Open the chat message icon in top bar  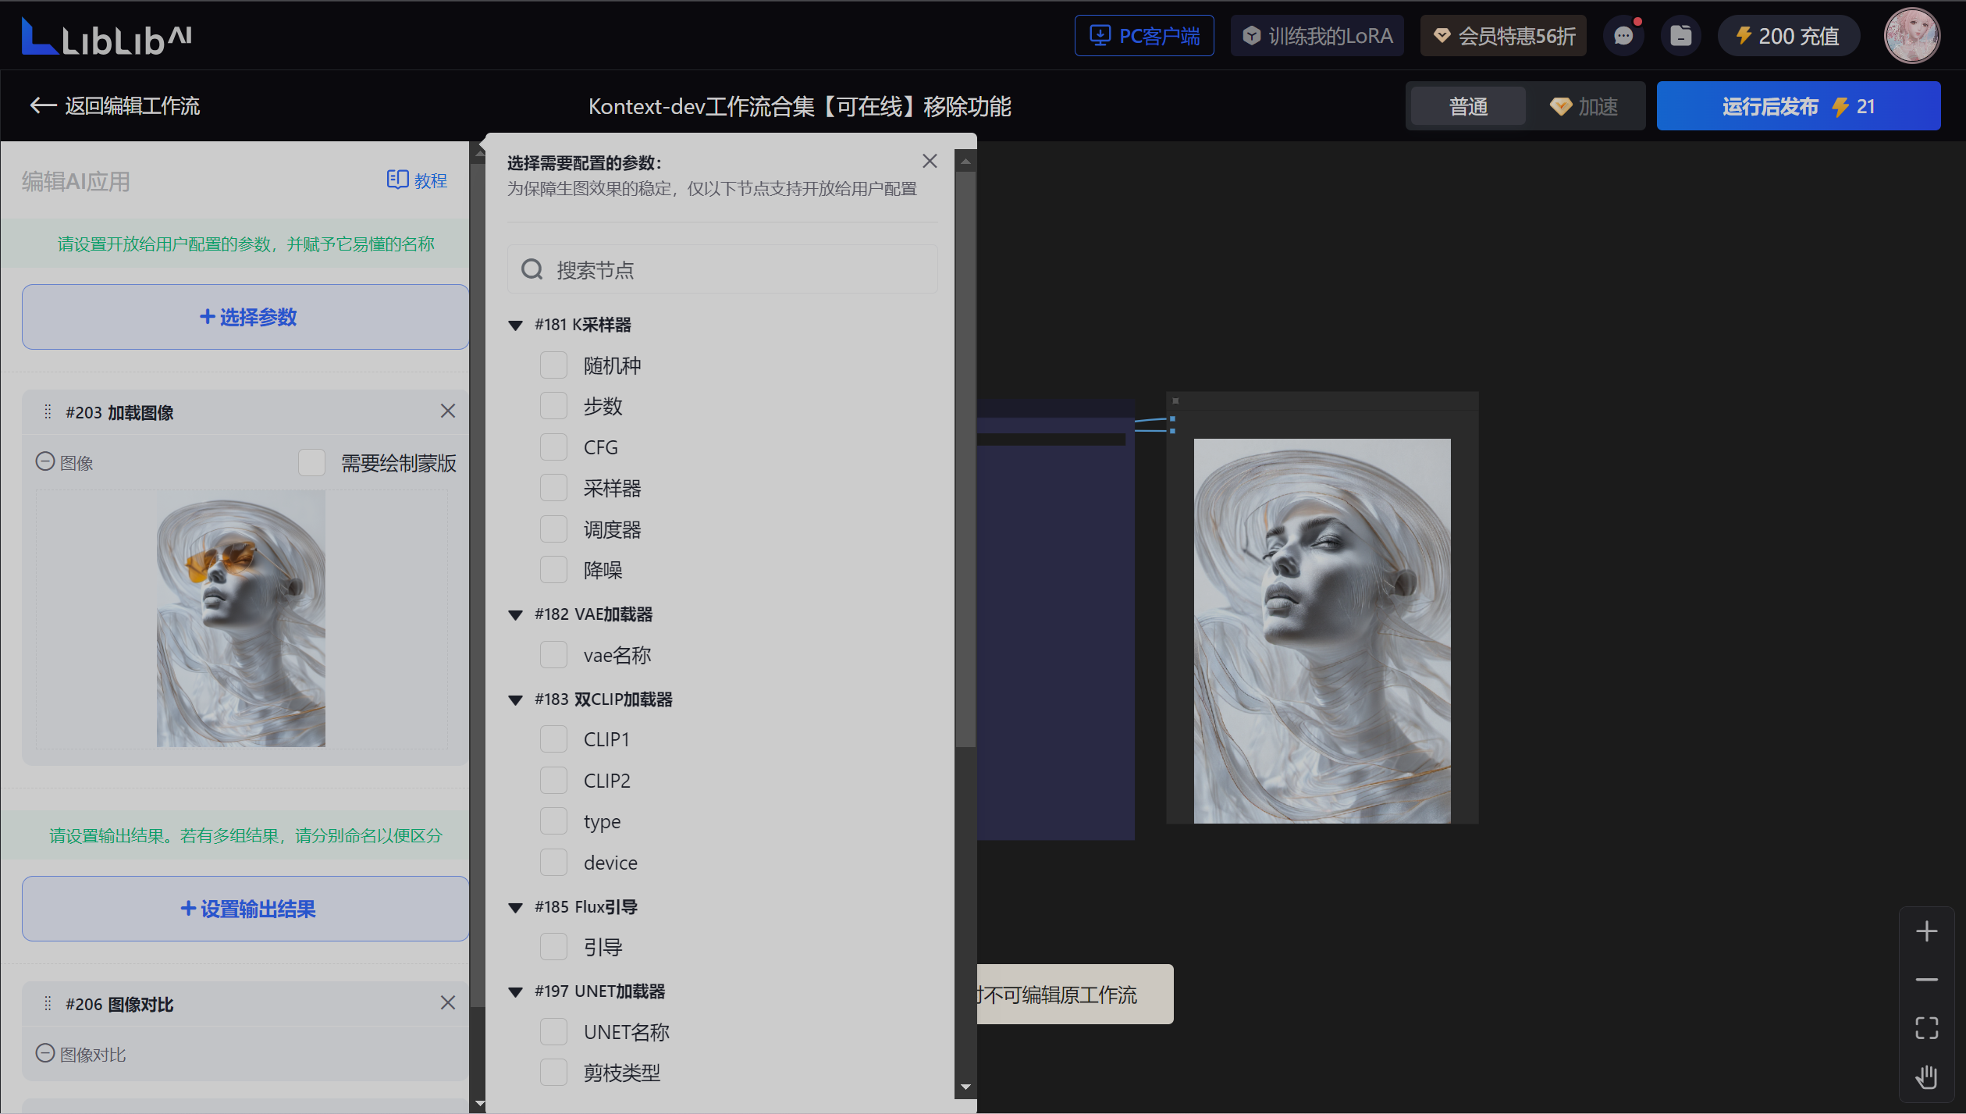(x=1624, y=35)
